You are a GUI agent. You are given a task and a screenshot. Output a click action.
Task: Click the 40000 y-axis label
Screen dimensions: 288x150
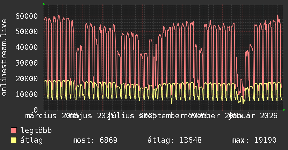(27, 47)
